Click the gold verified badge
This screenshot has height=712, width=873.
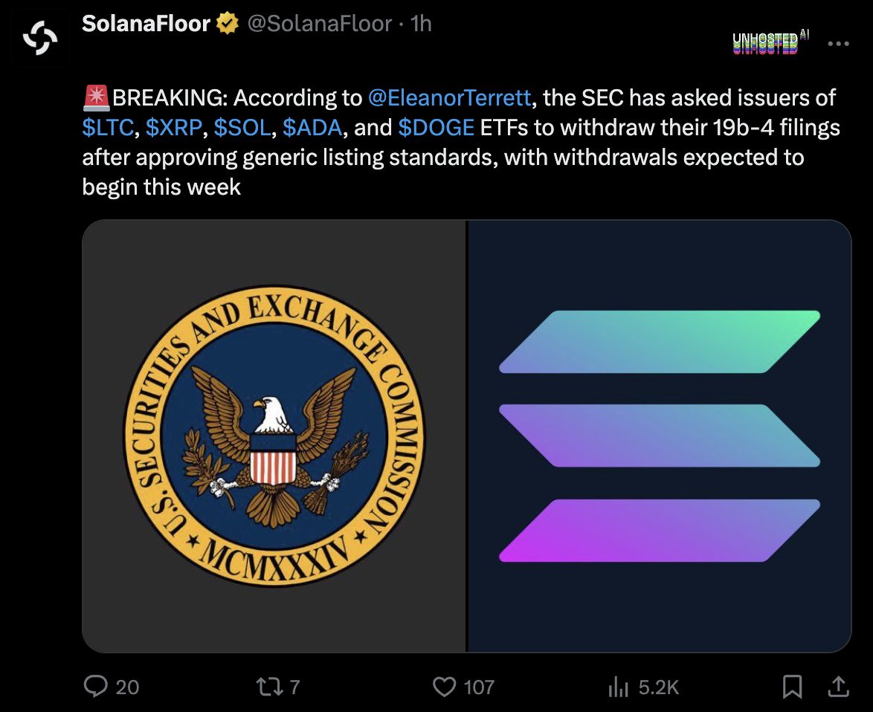(x=227, y=24)
